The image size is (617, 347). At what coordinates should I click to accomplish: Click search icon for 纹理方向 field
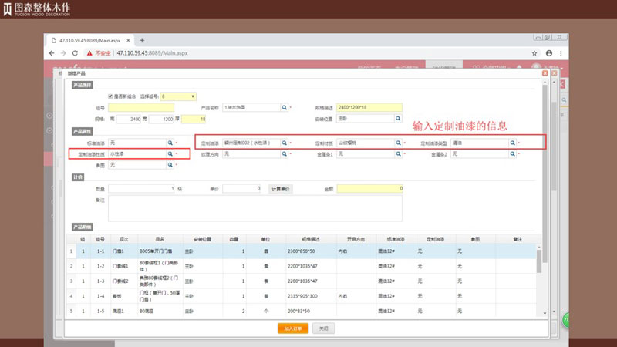(284, 154)
